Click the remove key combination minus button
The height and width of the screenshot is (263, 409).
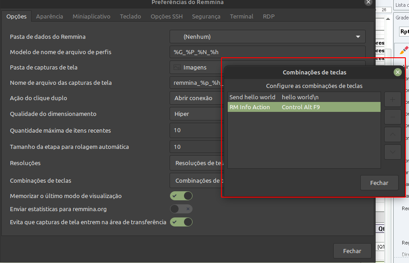tap(392, 117)
